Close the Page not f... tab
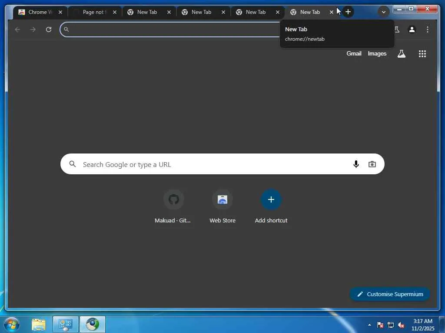This screenshot has width=445, height=333. [115, 12]
